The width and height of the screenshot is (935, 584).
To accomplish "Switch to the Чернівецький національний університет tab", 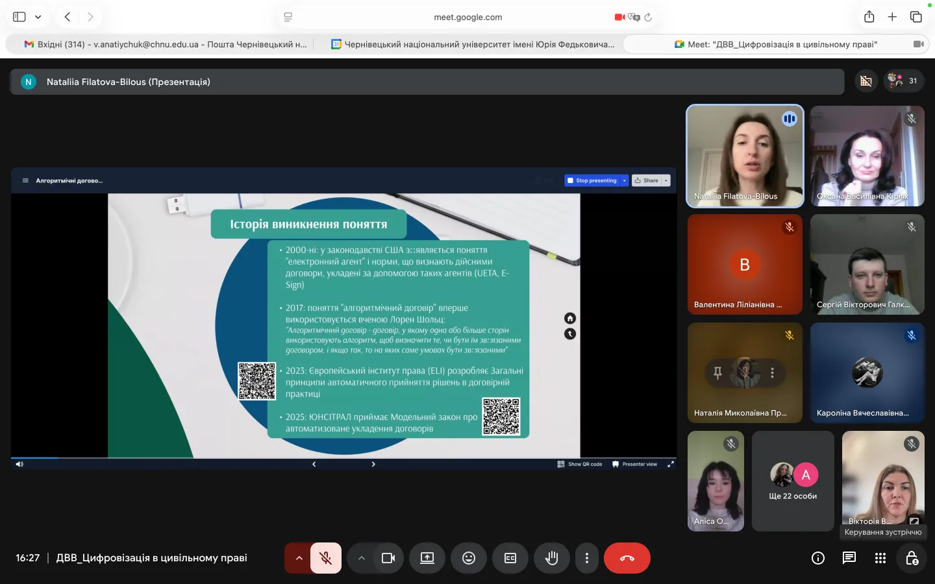I will pyautogui.click(x=473, y=44).
